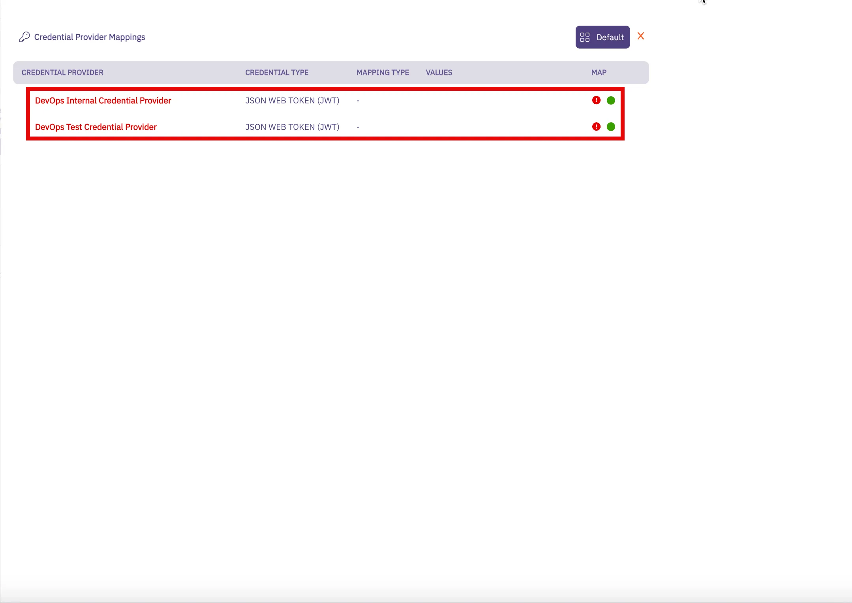The image size is (852, 603).
Task: Open DevOps Internal Credential Provider link
Action: pos(103,101)
